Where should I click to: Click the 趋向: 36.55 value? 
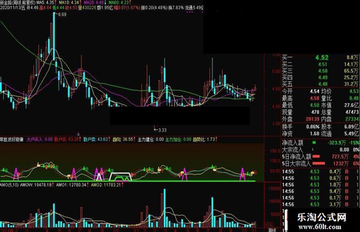tap(123, 139)
